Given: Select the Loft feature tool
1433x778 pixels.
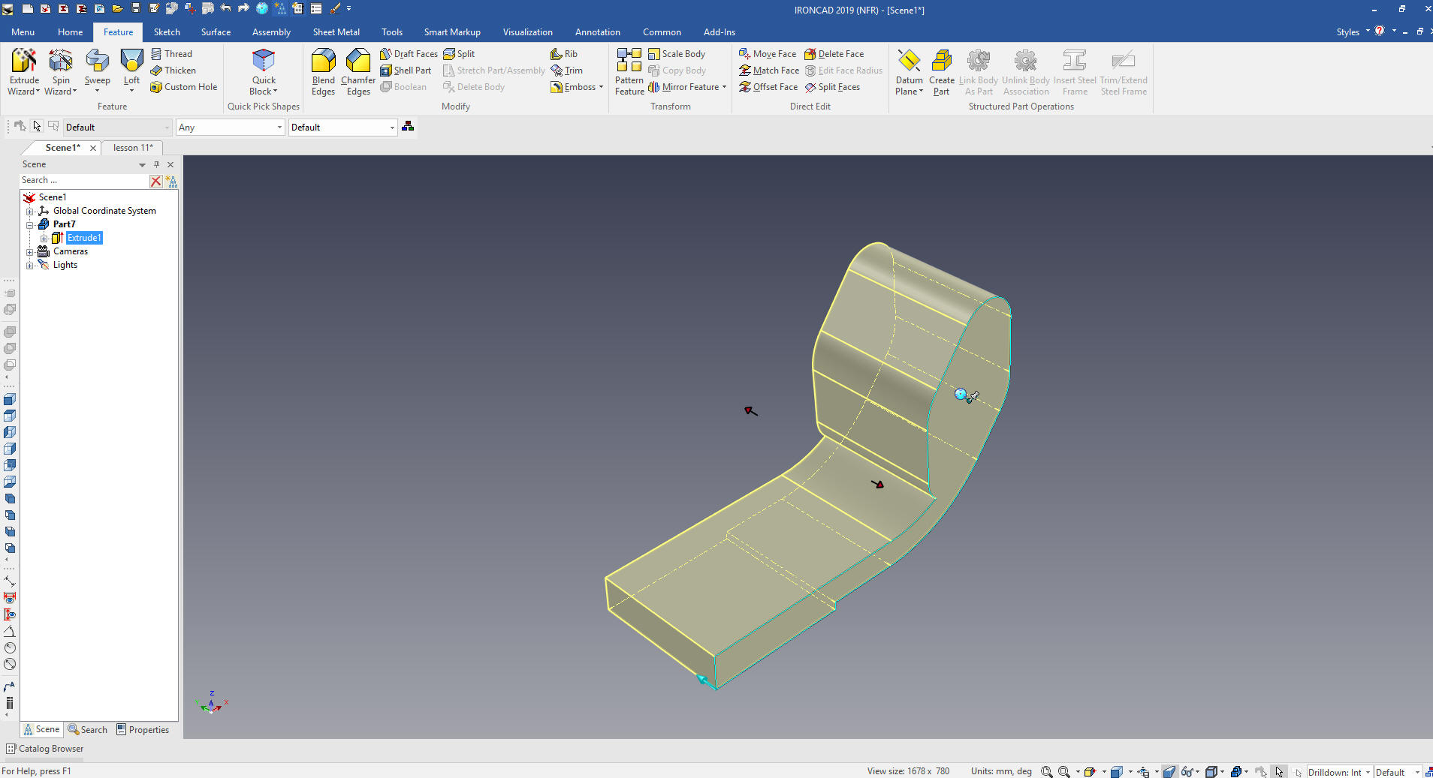Looking at the screenshot, I should point(131,72).
